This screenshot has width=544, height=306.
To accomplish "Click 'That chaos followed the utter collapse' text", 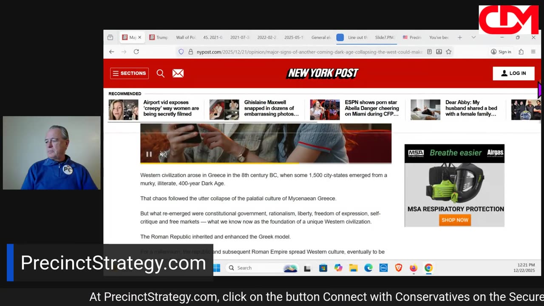I will 238,198.
